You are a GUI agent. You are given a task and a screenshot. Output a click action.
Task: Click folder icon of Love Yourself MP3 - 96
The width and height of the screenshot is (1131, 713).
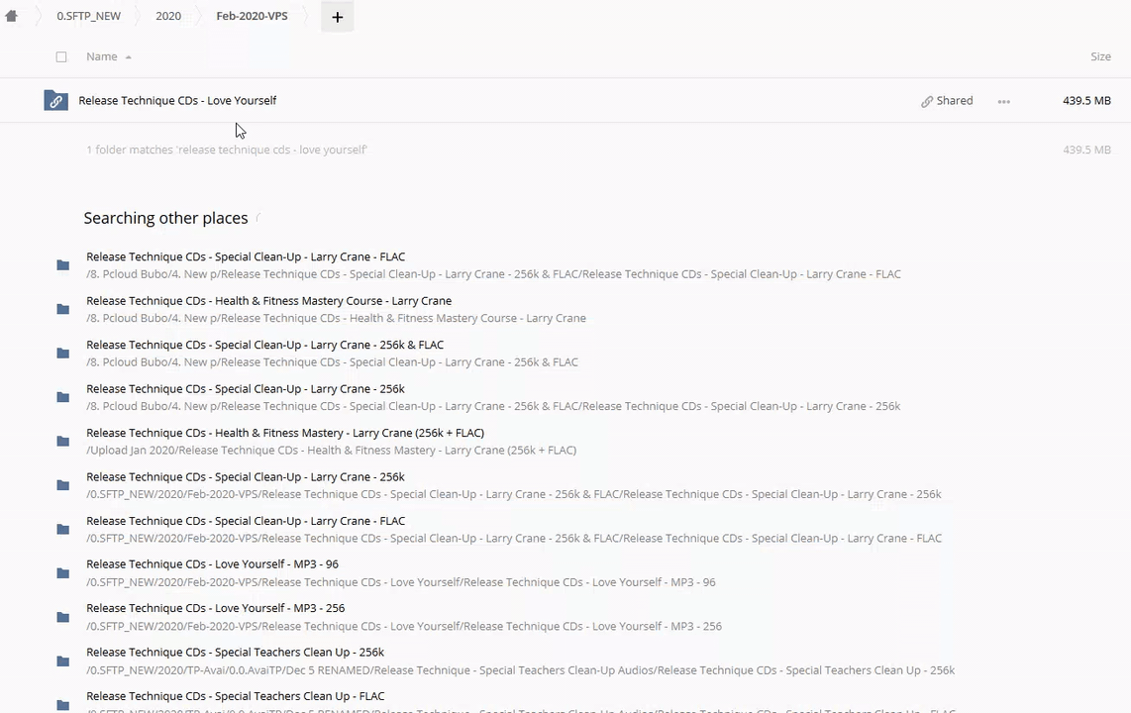coord(62,573)
